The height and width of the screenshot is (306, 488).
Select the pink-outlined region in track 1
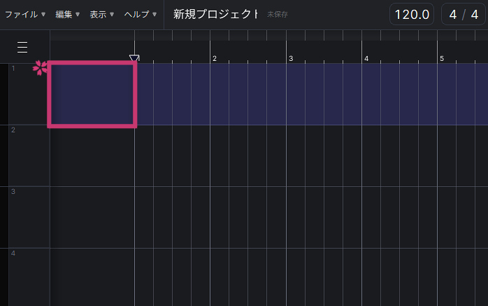[92, 95]
